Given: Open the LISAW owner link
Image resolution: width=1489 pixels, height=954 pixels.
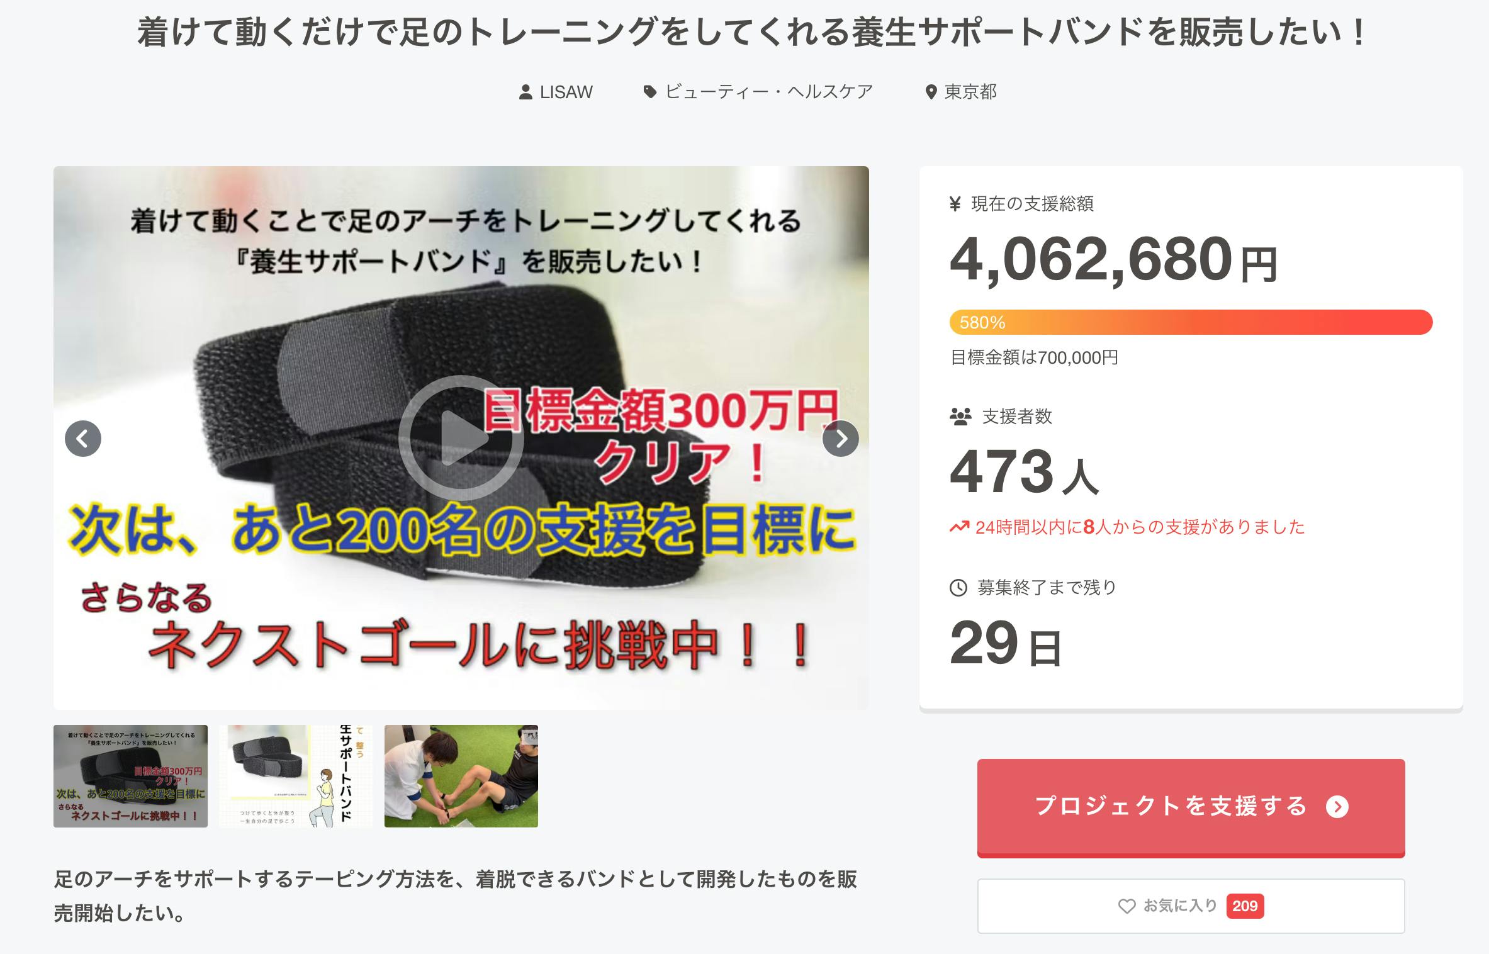Looking at the screenshot, I should (x=556, y=93).
